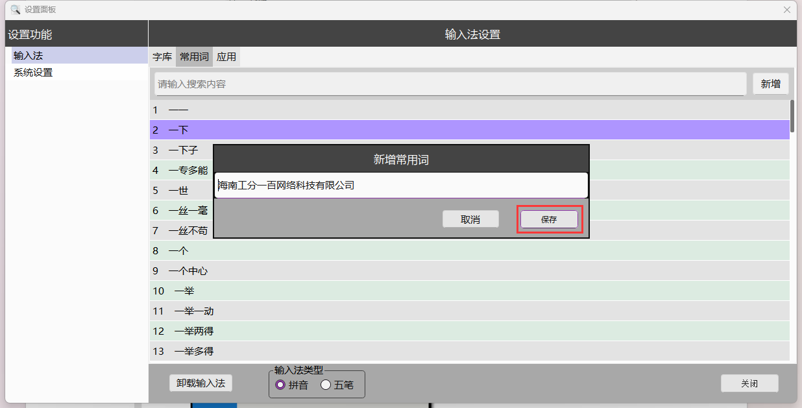Select row 13 一举多得
Image resolution: width=802 pixels, height=408 pixels.
coord(469,351)
